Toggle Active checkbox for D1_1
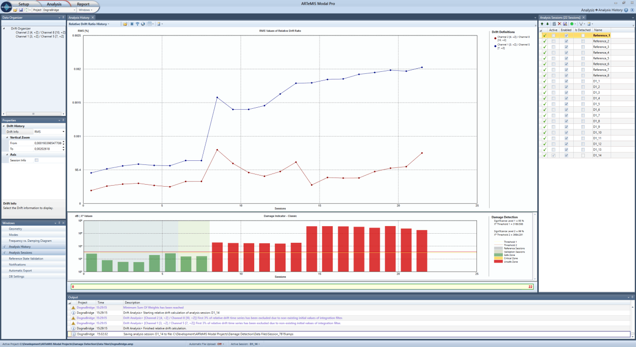The height and width of the screenshot is (347, 636). (x=553, y=81)
